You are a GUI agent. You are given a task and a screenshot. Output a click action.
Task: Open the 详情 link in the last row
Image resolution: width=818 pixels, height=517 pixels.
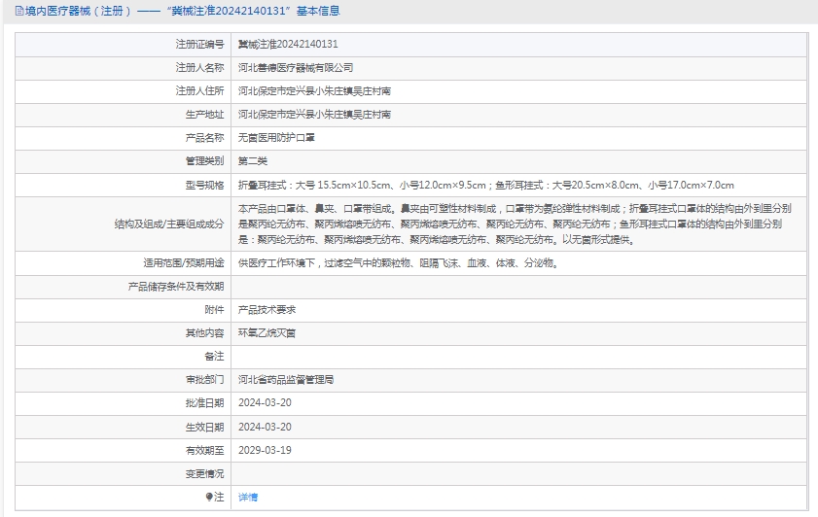tap(248, 497)
